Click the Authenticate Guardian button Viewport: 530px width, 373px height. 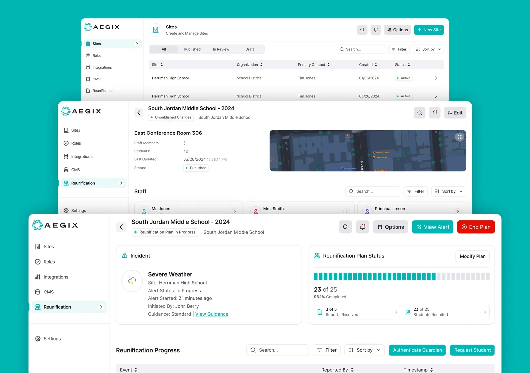point(417,350)
